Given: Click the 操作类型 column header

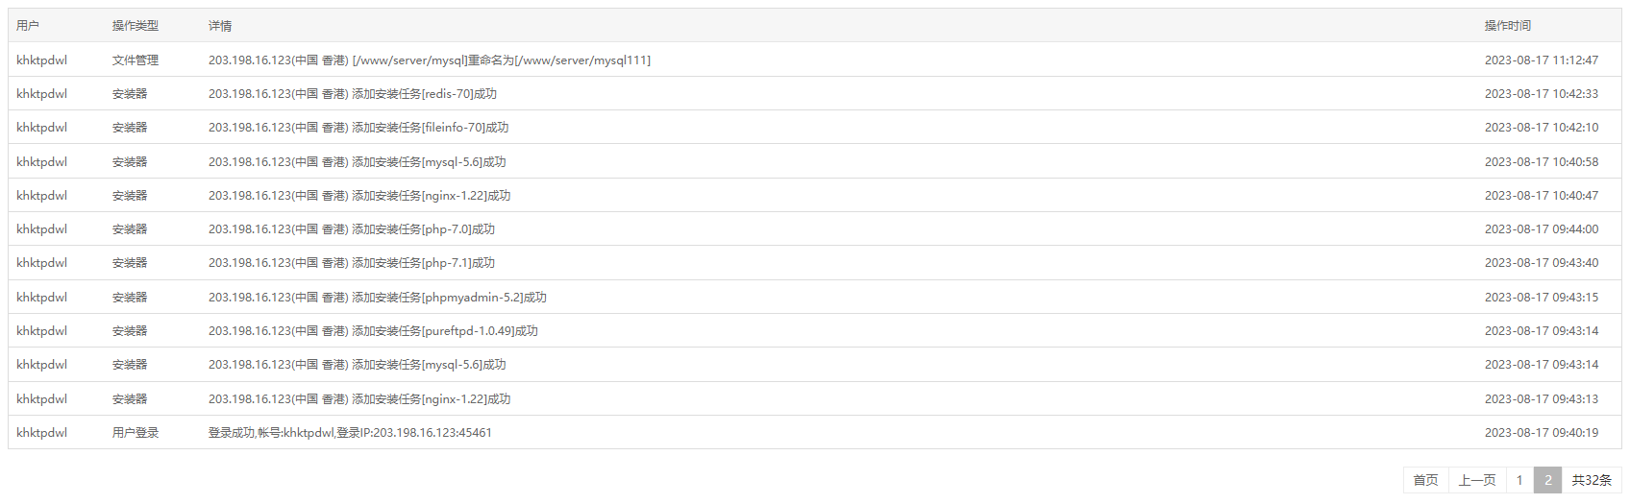Looking at the screenshot, I should point(136,26).
